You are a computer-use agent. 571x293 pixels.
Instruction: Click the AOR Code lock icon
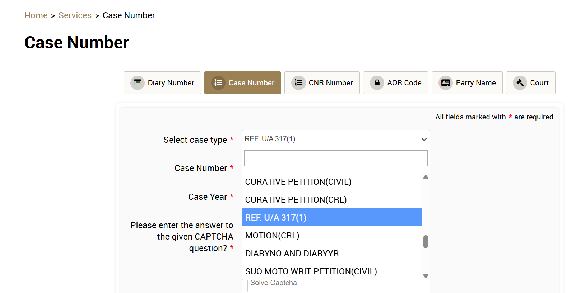pos(377,83)
